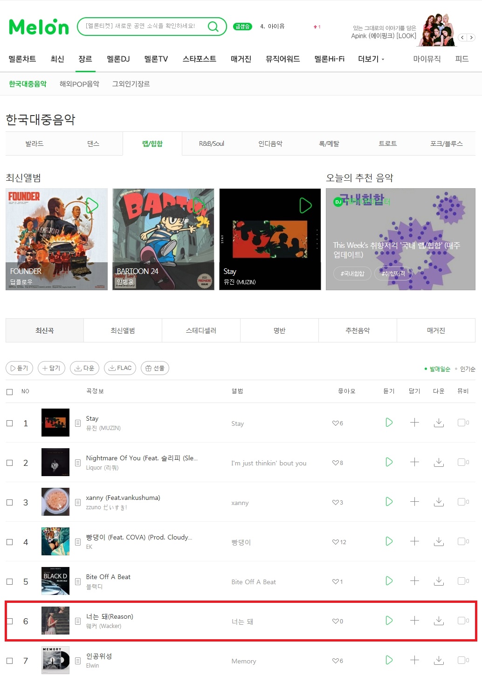Image resolution: width=482 pixels, height=676 pixels.
Task: Click the FLAC download button
Action: (120, 368)
